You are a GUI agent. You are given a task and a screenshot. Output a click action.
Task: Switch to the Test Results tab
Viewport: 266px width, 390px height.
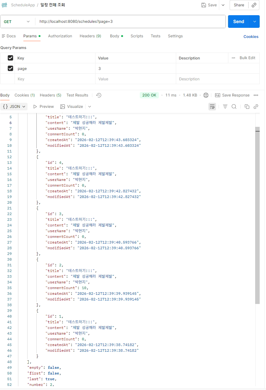click(x=77, y=95)
